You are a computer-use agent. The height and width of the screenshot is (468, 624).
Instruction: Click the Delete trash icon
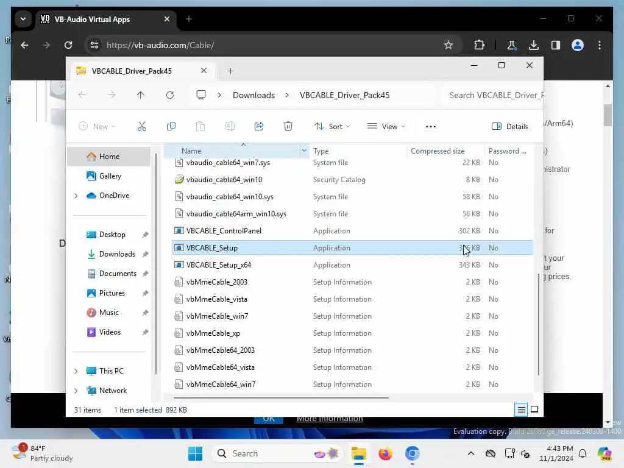tap(288, 127)
